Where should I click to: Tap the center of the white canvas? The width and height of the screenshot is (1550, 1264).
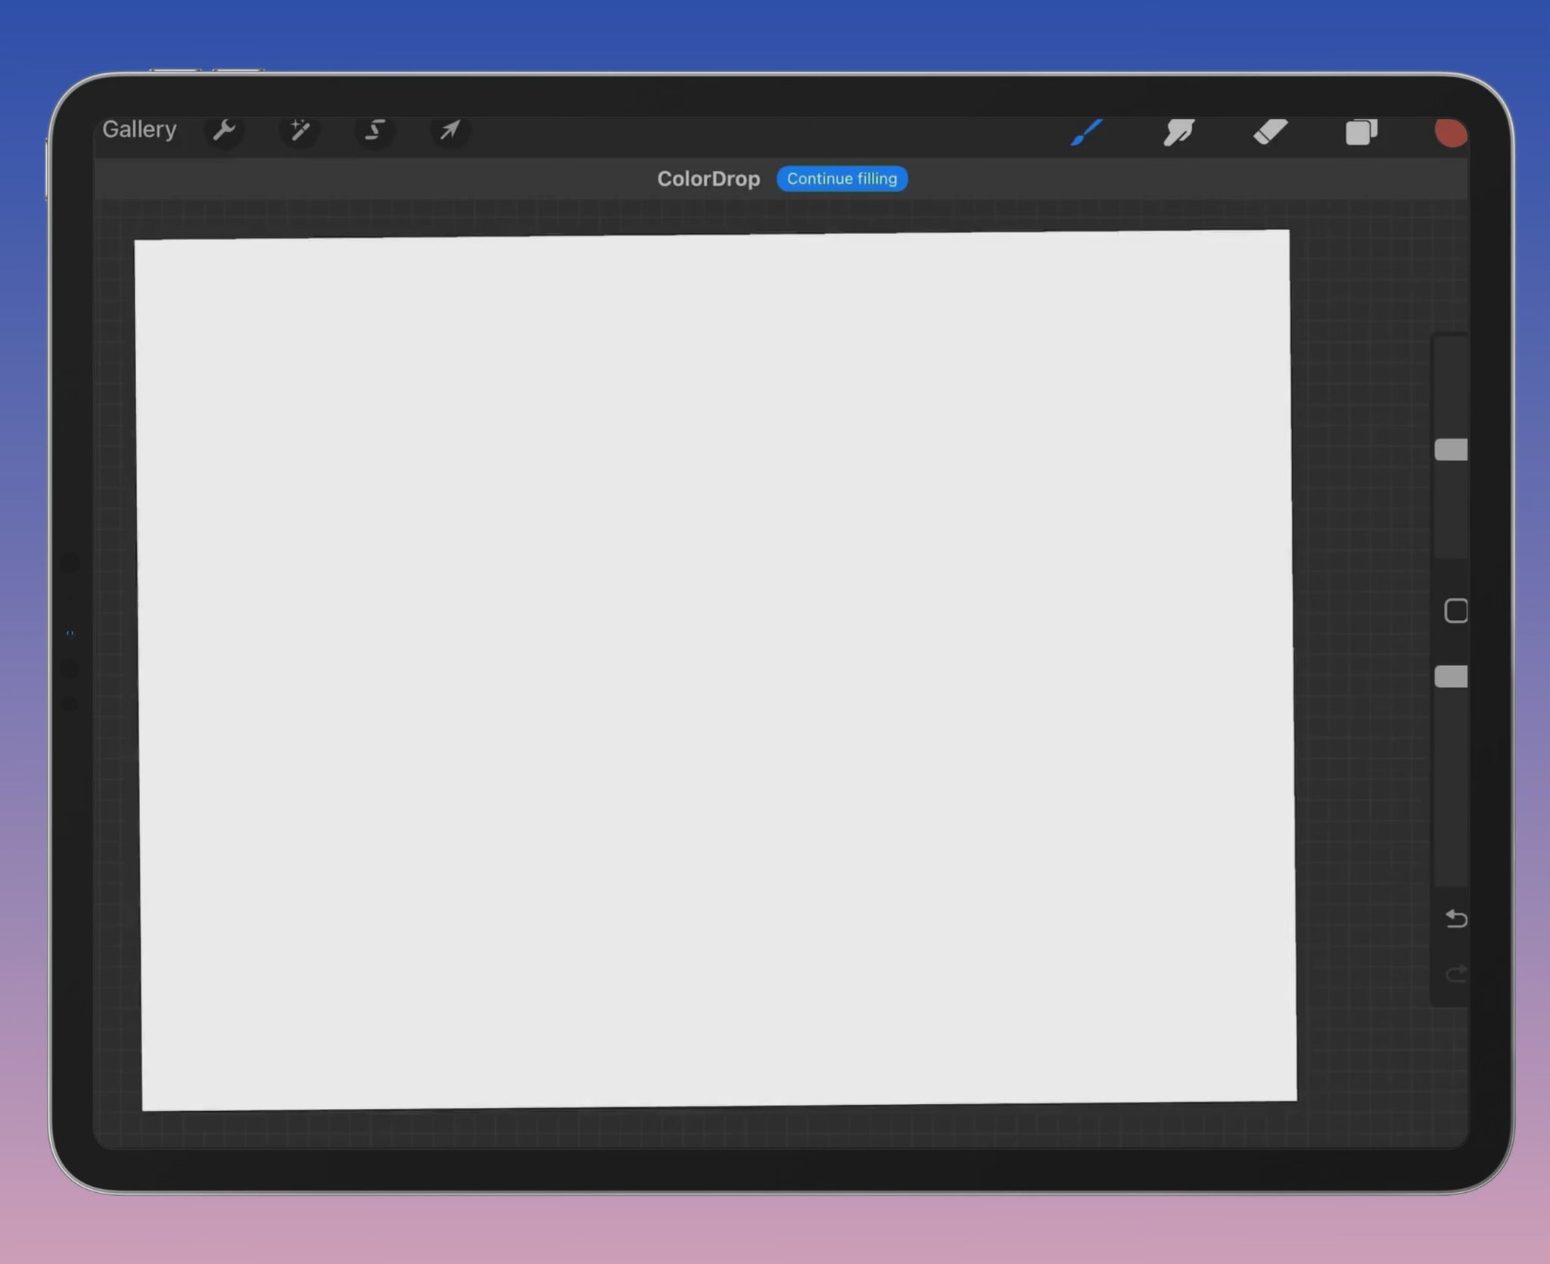pos(716,670)
